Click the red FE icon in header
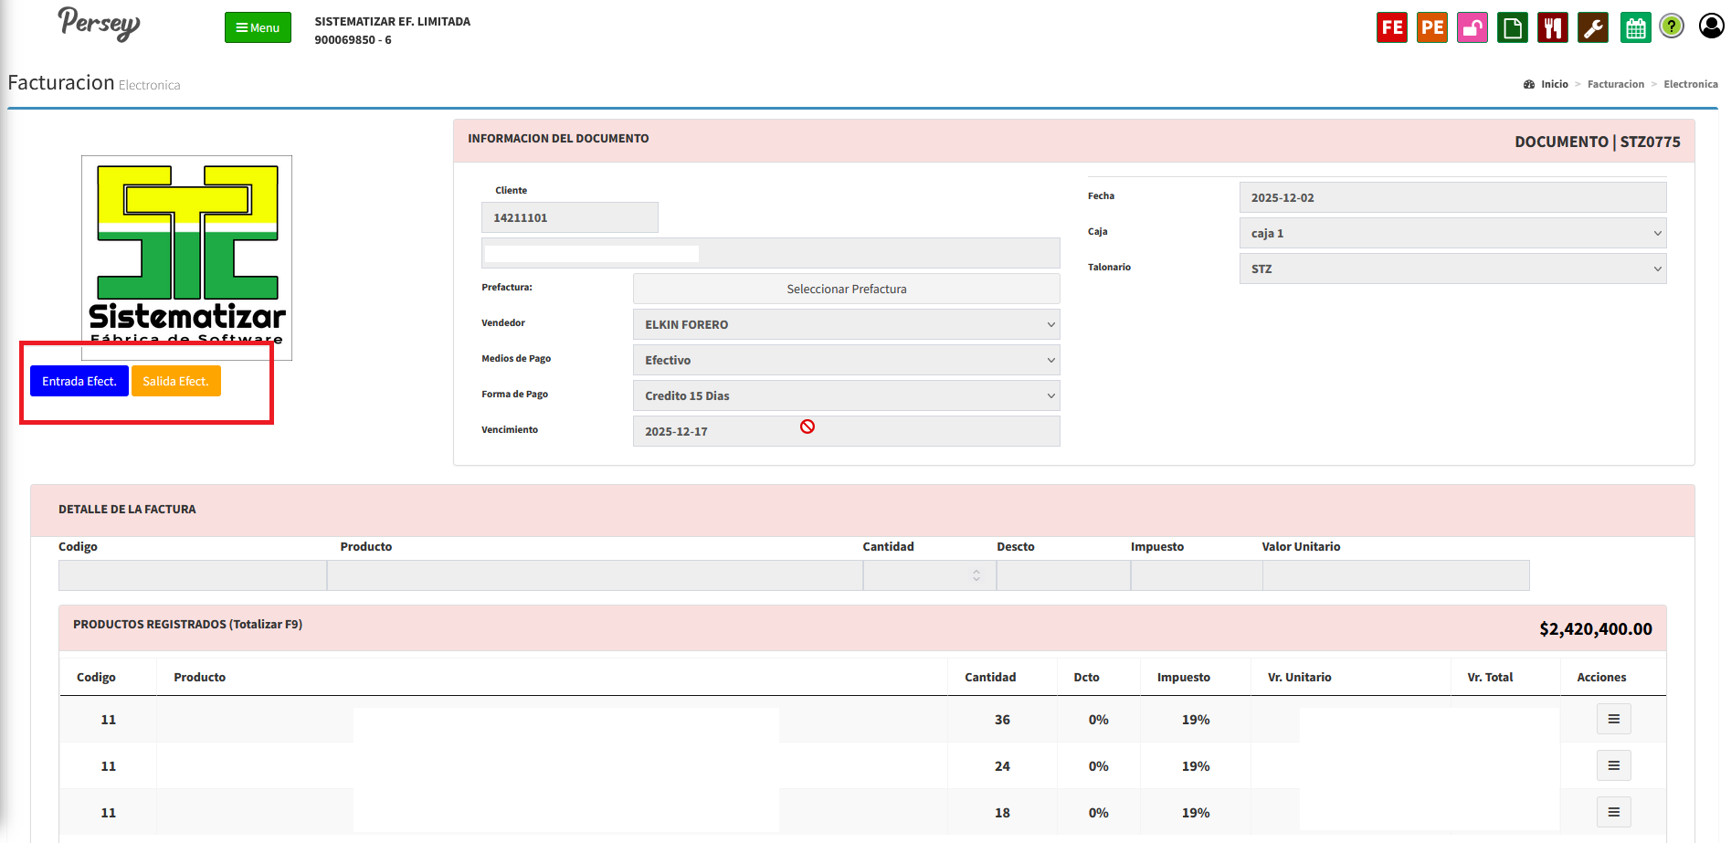 click(x=1391, y=27)
